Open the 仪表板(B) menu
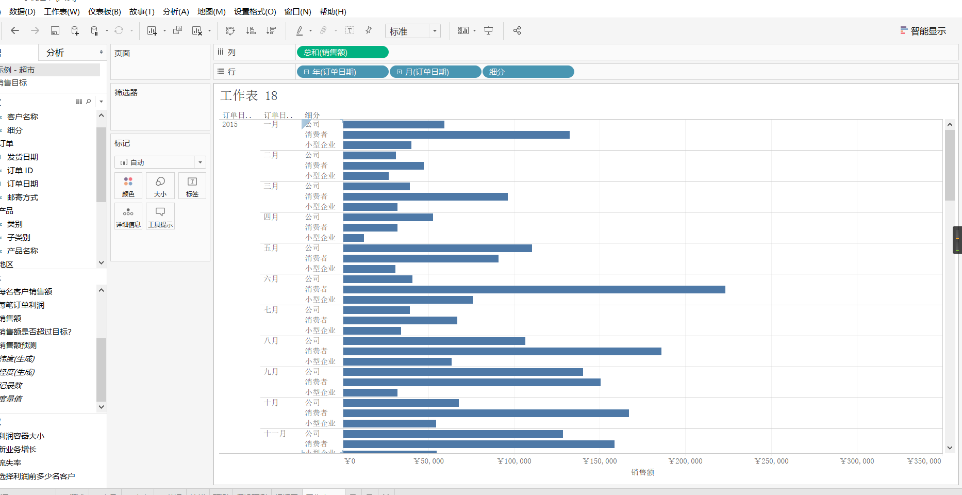Viewport: 962px width, 495px height. [105, 11]
